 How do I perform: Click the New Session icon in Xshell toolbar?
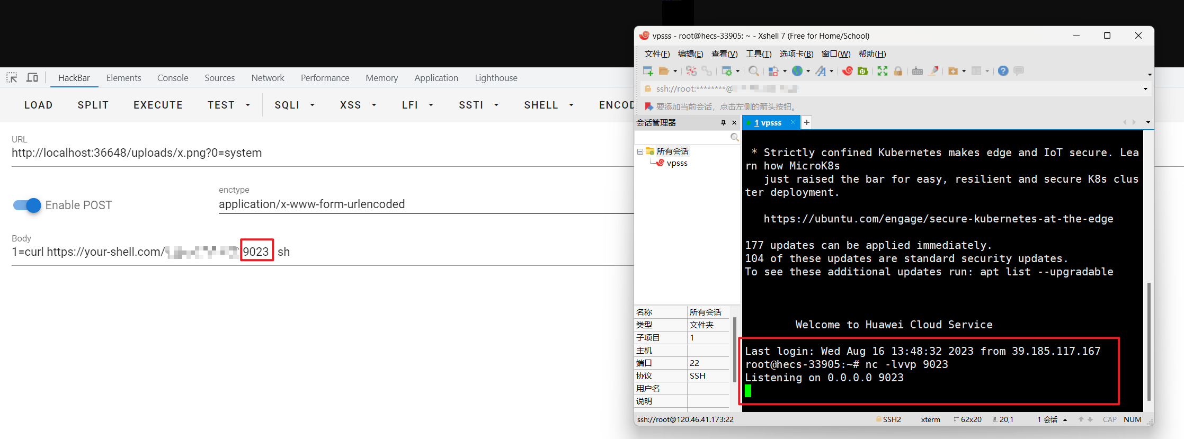point(647,71)
